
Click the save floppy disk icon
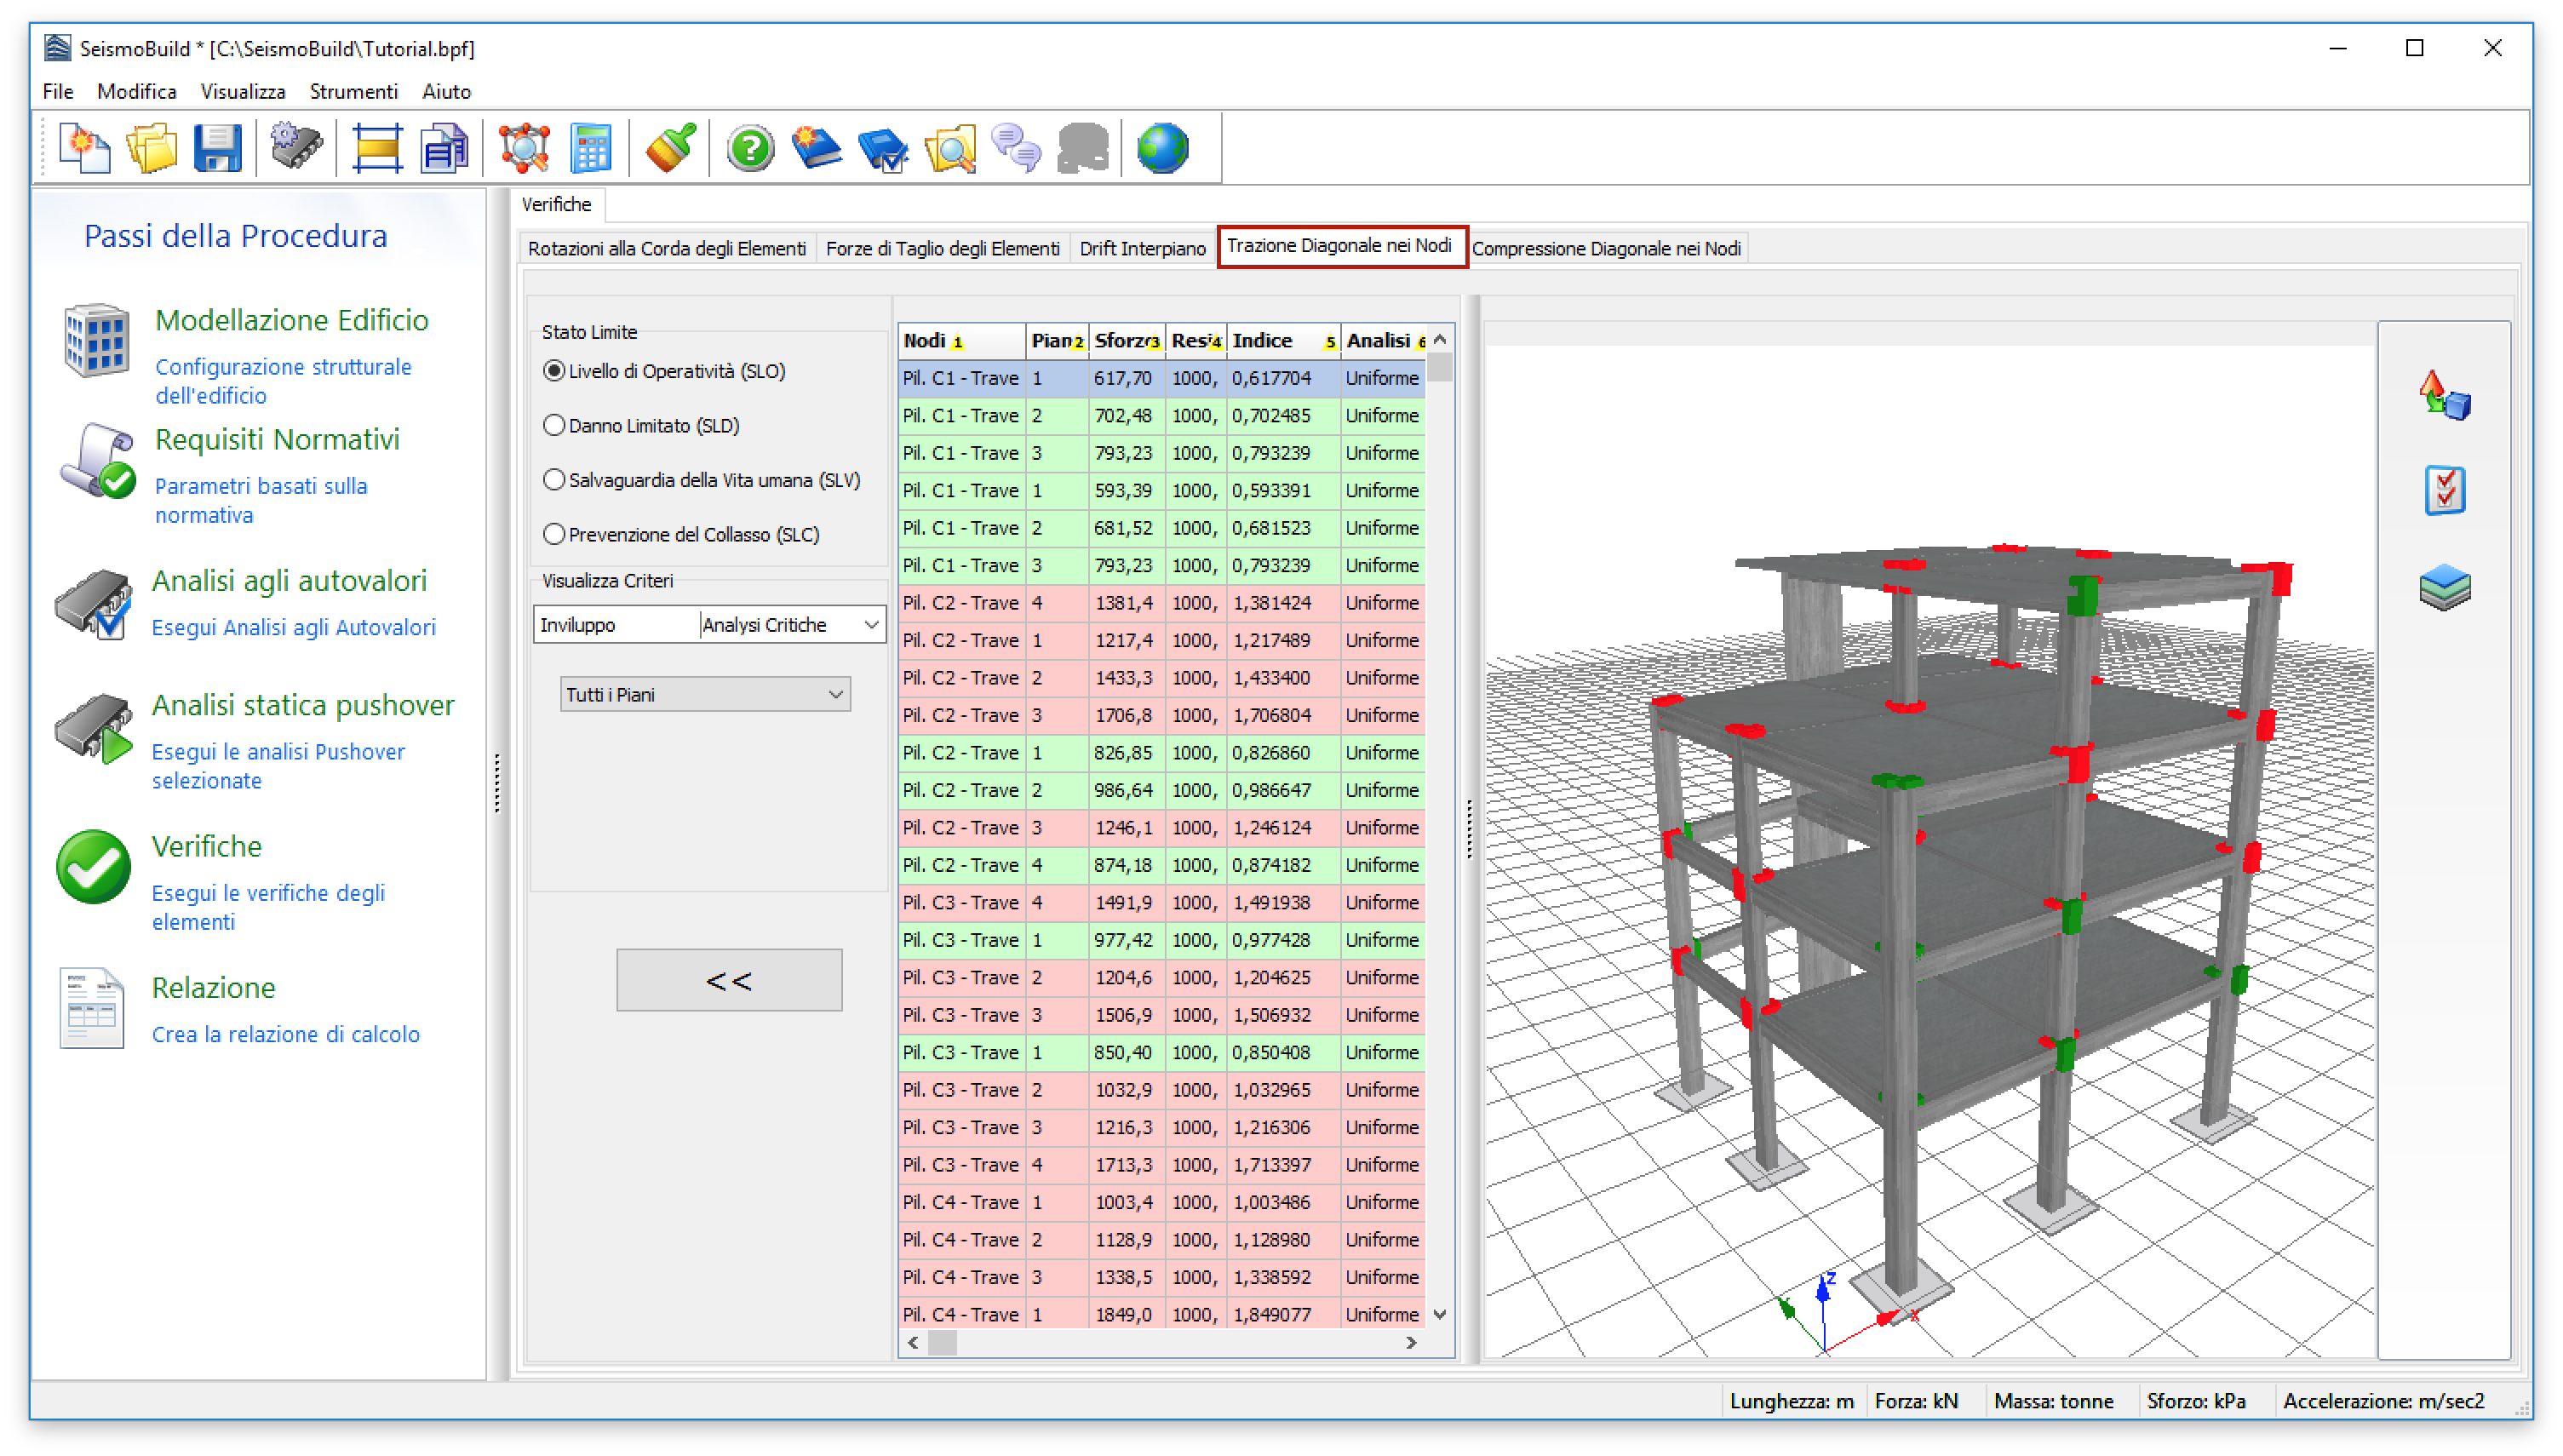pos(217,149)
